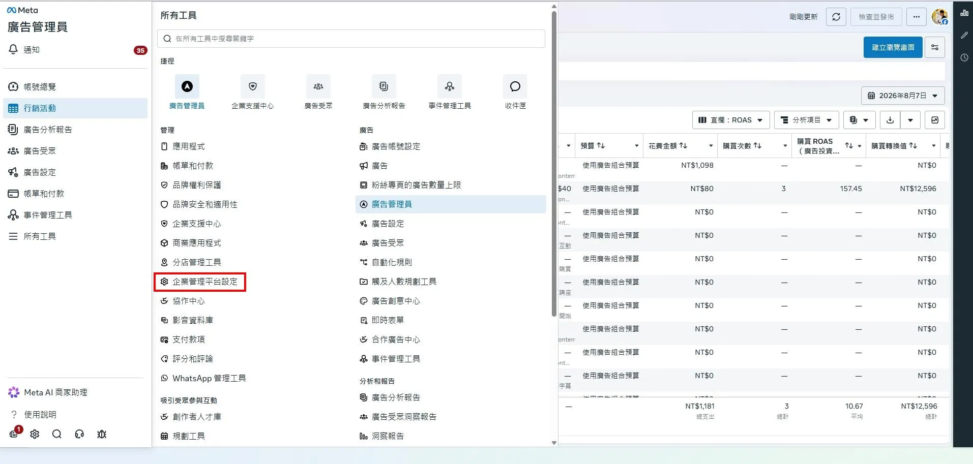Screen dimensions: 973x464
Task: Open 廣告創意中心 in the tools list
Action: (390, 301)
